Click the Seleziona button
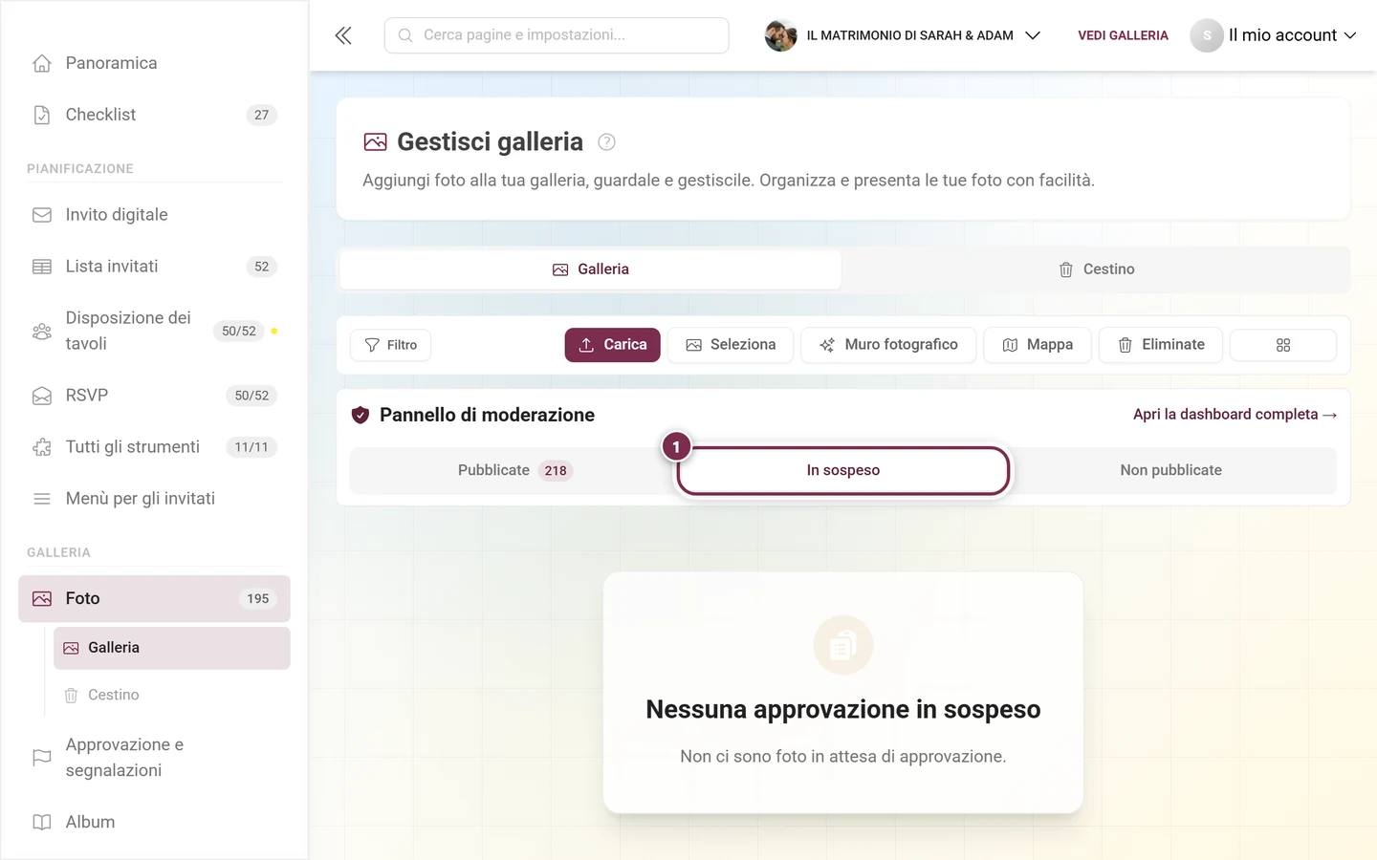This screenshot has width=1377, height=860. [x=731, y=345]
